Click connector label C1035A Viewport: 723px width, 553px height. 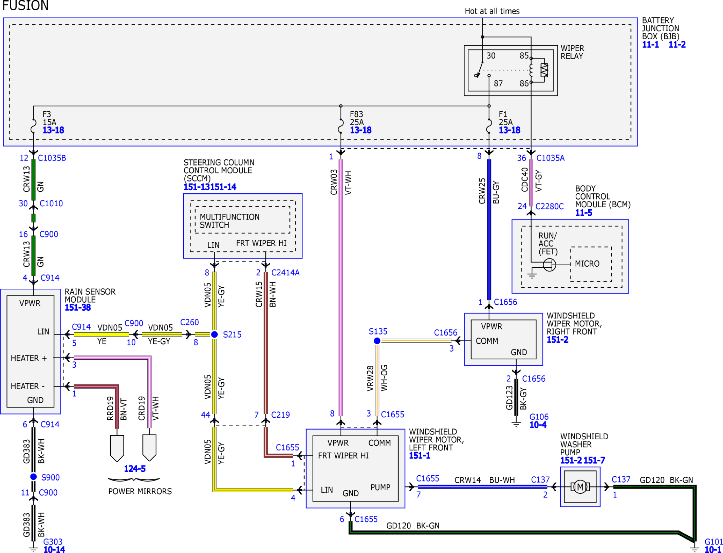550,158
